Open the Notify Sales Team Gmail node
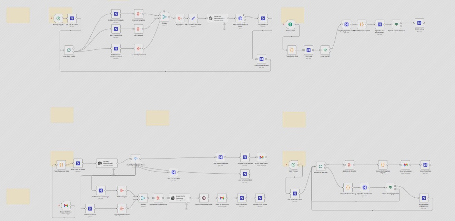455x221 pixels. point(261,158)
